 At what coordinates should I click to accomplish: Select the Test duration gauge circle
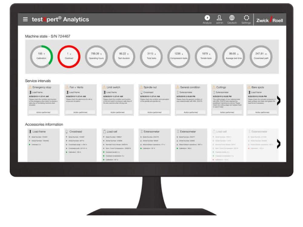(124, 57)
